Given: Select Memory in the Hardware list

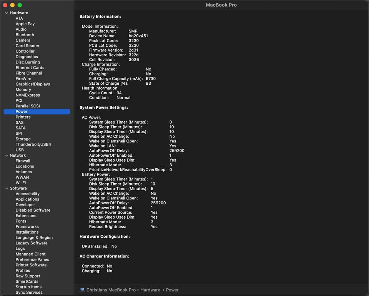Looking at the screenshot, I should [23, 90].
